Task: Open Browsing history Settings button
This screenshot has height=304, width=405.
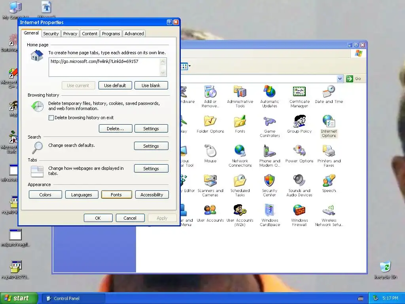Action: click(x=151, y=129)
